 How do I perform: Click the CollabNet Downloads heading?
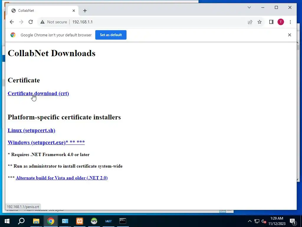52,53
